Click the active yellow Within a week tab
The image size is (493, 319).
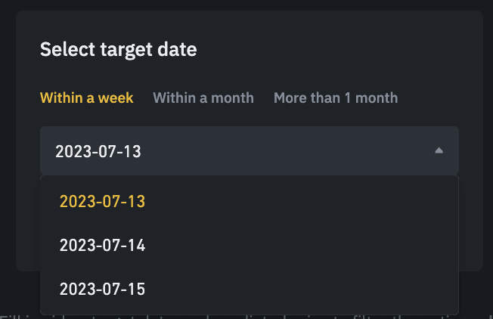click(x=86, y=98)
